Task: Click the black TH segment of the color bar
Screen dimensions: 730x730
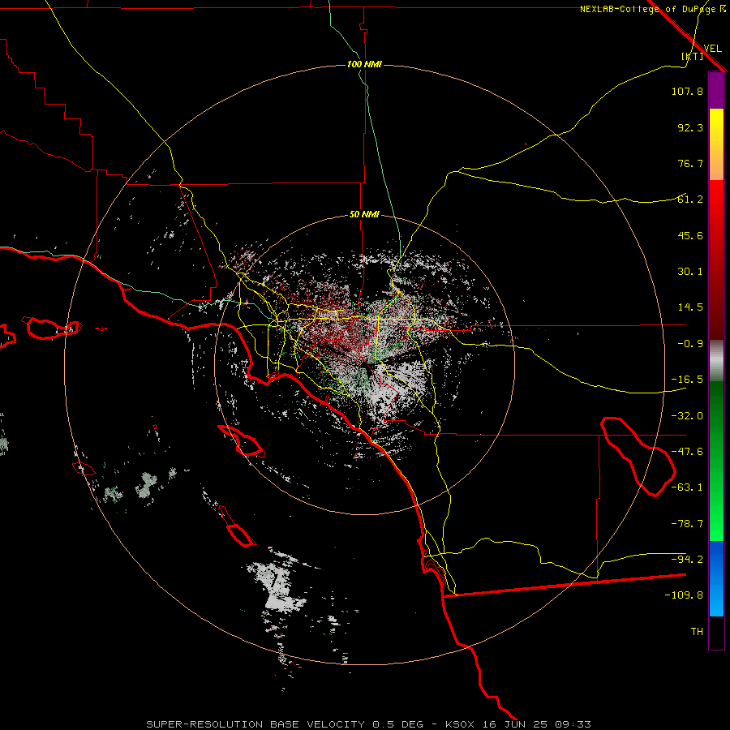Action: (x=716, y=632)
